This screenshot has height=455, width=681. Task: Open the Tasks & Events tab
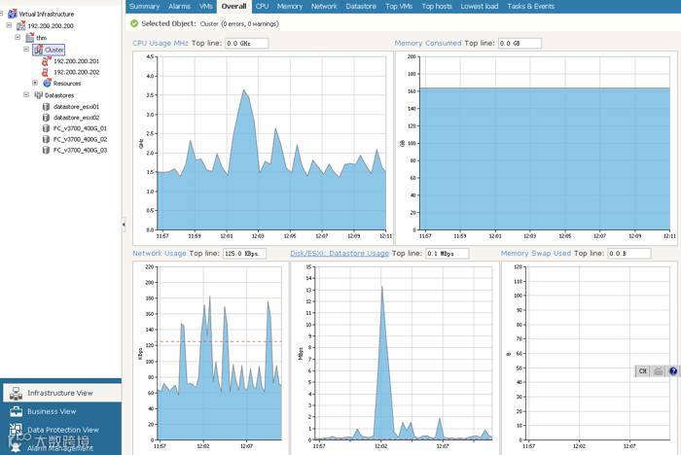pyautogui.click(x=531, y=6)
